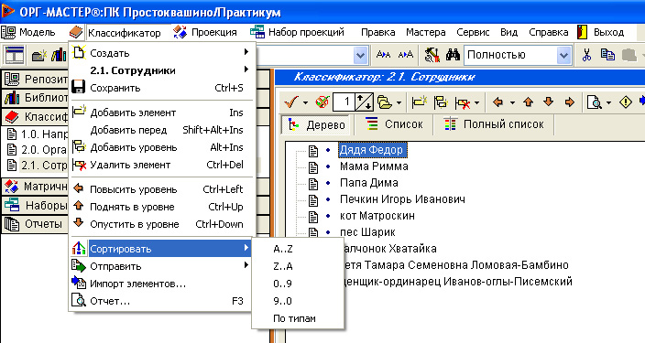Expand the empty combo box left of AA icons
The image size is (645, 343).
click(x=360, y=55)
